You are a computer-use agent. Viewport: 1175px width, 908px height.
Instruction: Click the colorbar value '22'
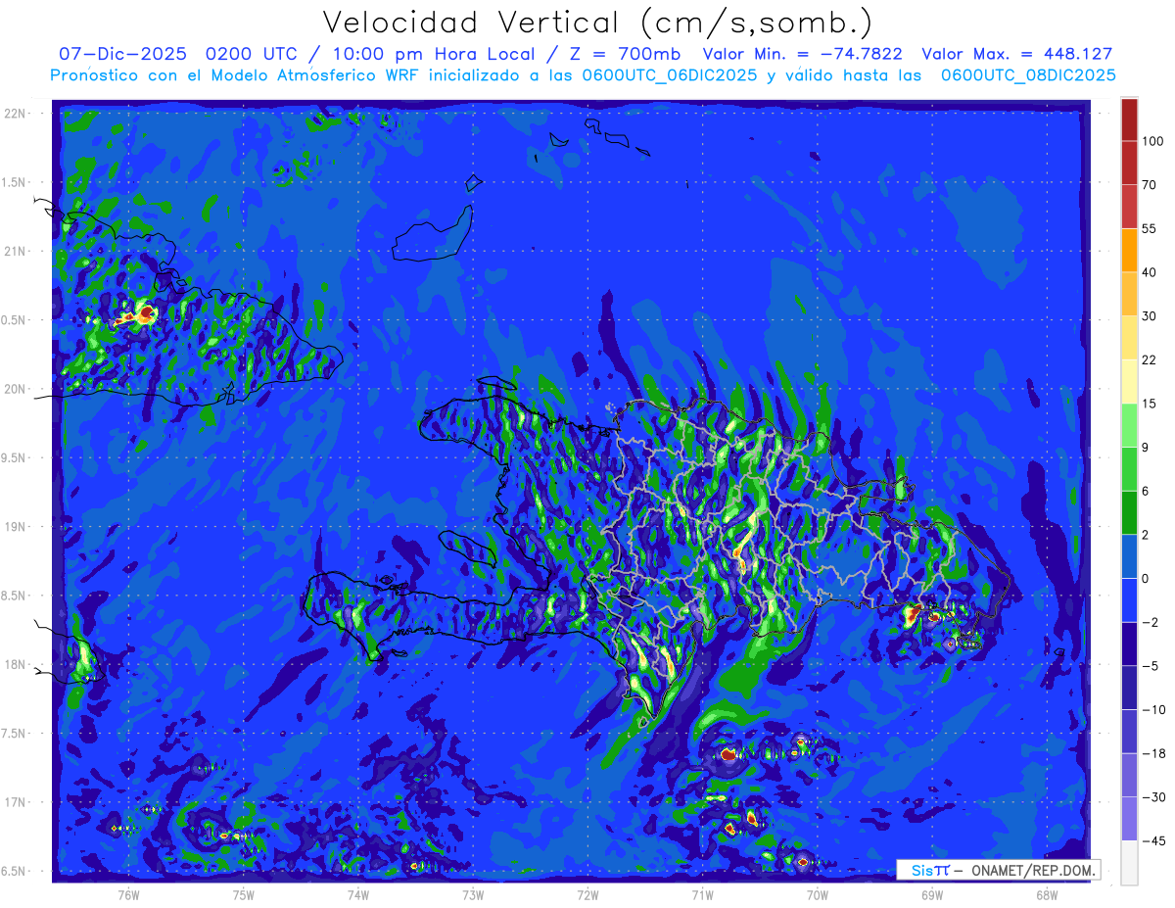[1151, 359]
